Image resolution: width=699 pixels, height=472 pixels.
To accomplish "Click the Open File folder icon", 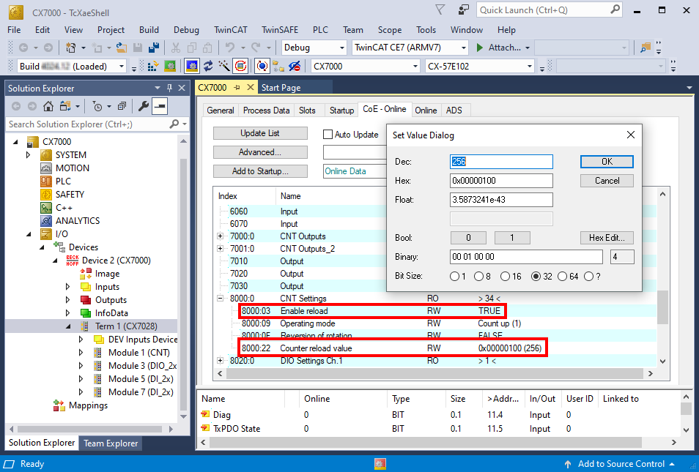I will (121, 47).
